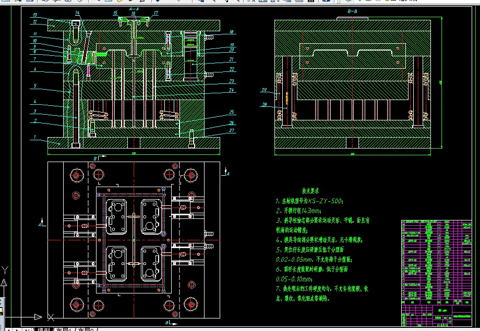Click balloon number 22 on right side

(232, 69)
